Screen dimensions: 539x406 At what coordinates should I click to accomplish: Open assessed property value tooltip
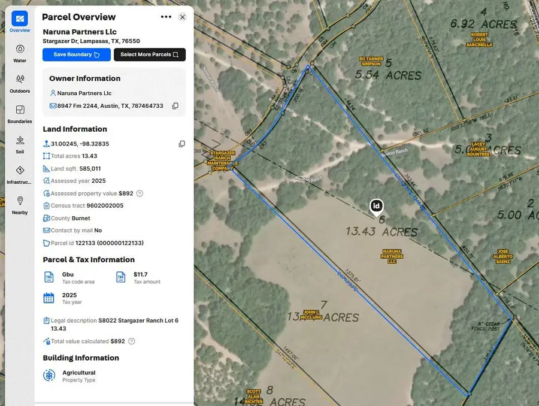point(138,193)
